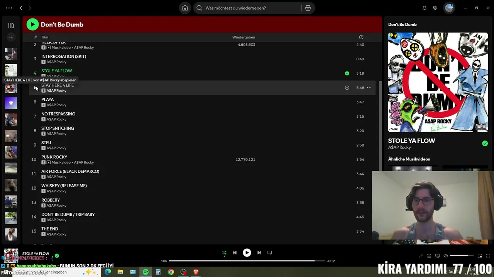
Task: Adjust the volume slider
Action: click(x=462, y=256)
